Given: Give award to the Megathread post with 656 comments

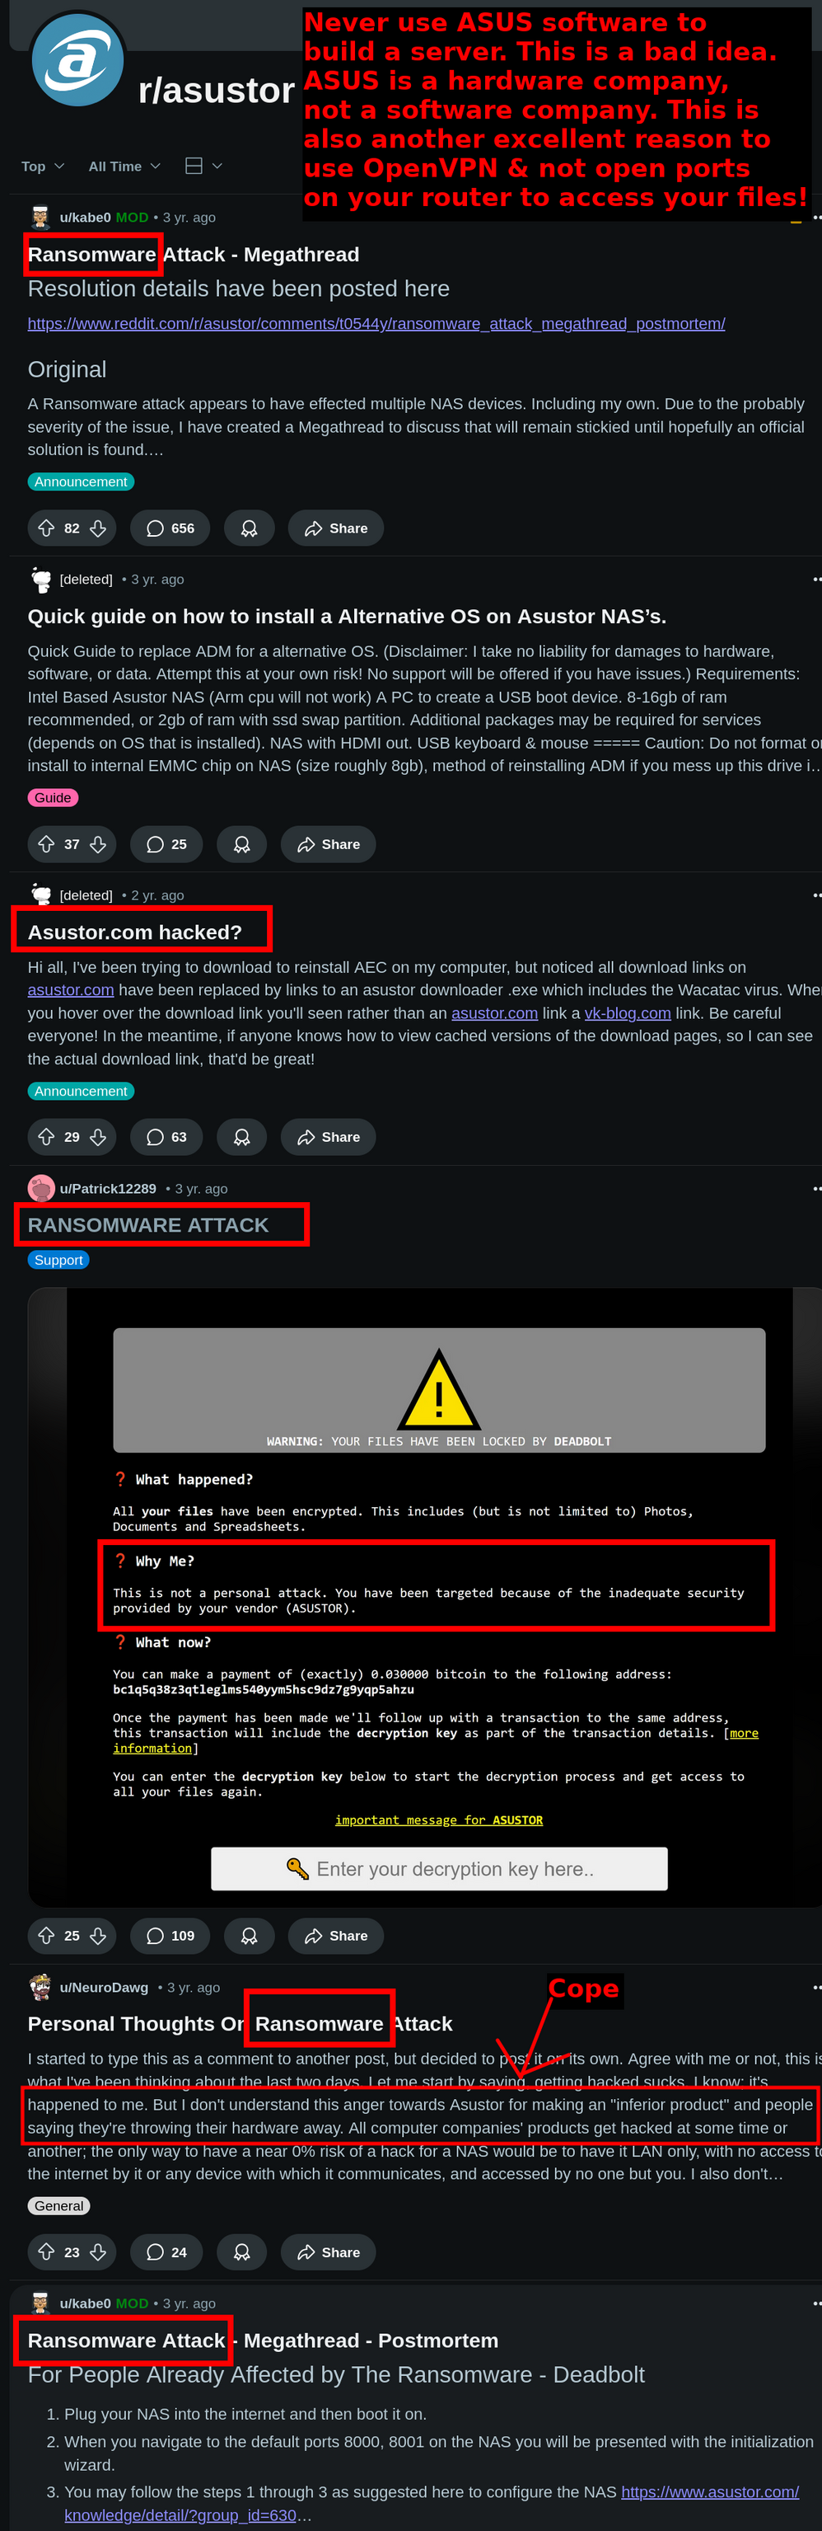Looking at the screenshot, I should (x=249, y=528).
